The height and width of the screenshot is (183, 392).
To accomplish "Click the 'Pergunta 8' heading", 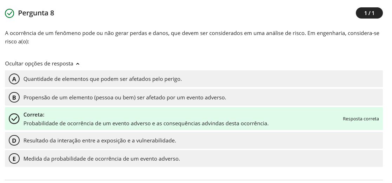I will (36, 13).
